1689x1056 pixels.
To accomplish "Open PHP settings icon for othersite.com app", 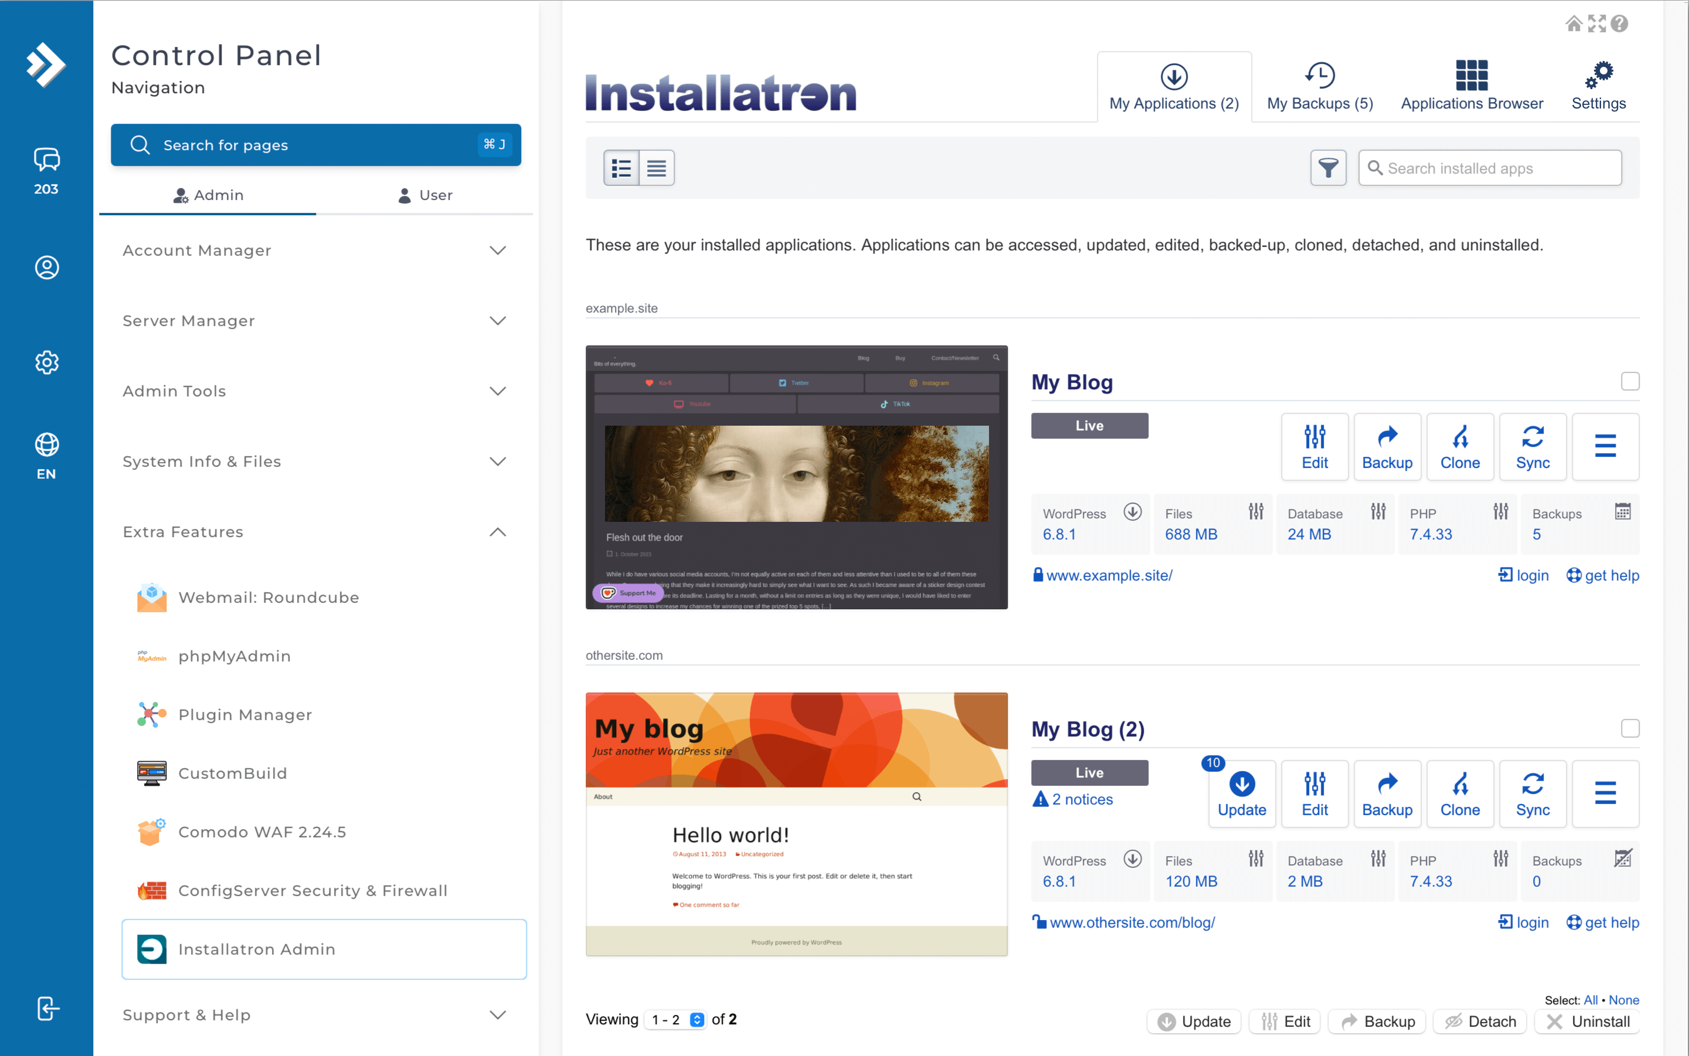I will point(1500,859).
